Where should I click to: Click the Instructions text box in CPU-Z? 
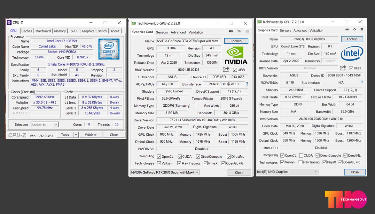point(76,82)
